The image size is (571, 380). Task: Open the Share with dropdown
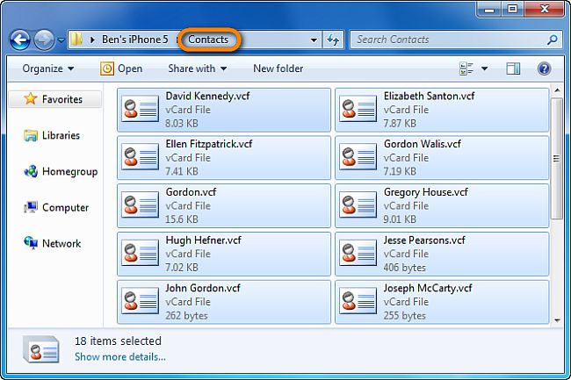197,68
